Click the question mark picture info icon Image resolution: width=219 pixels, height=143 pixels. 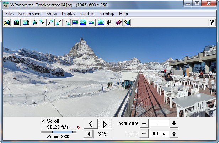(127, 22)
